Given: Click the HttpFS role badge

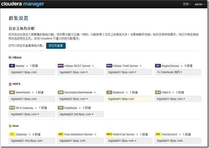Looking at the screenshot, I should [158, 92].
